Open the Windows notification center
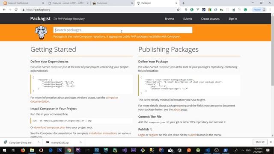 click(268, 150)
